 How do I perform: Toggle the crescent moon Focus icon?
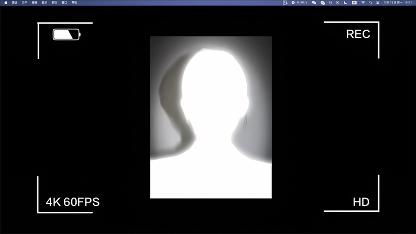pyautogui.click(x=345, y=2)
